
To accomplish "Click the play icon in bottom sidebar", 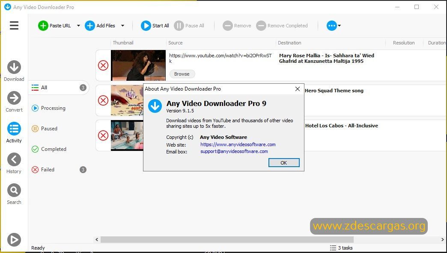I will pos(14,240).
